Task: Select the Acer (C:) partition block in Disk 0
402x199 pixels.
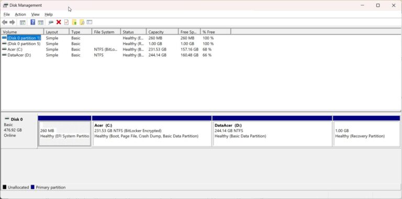Action: click(x=152, y=134)
